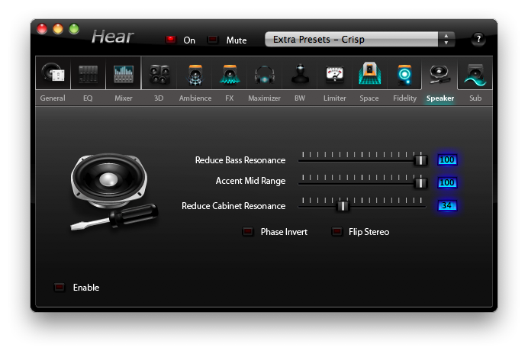Click the Maximizer tab label
The height and width of the screenshot is (354, 528).
click(264, 98)
